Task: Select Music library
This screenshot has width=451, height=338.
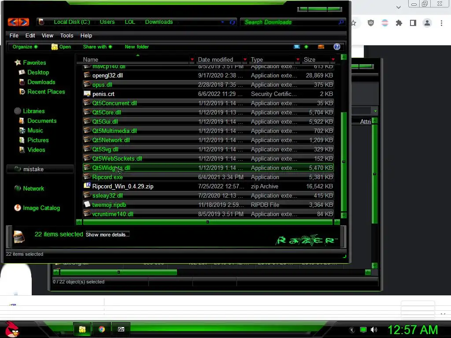Action: point(35,130)
